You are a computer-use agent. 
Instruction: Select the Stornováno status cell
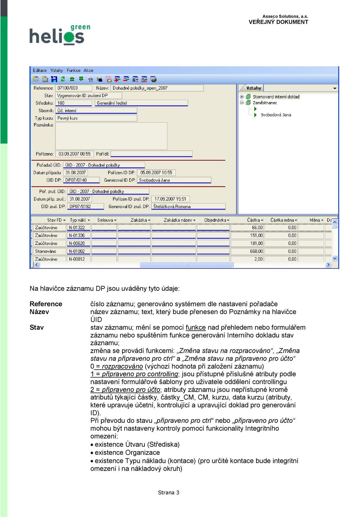pos(49,251)
